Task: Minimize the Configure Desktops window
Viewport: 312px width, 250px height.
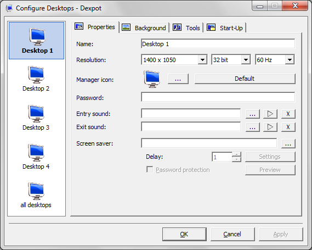Action: pyautogui.click(x=260, y=6)
